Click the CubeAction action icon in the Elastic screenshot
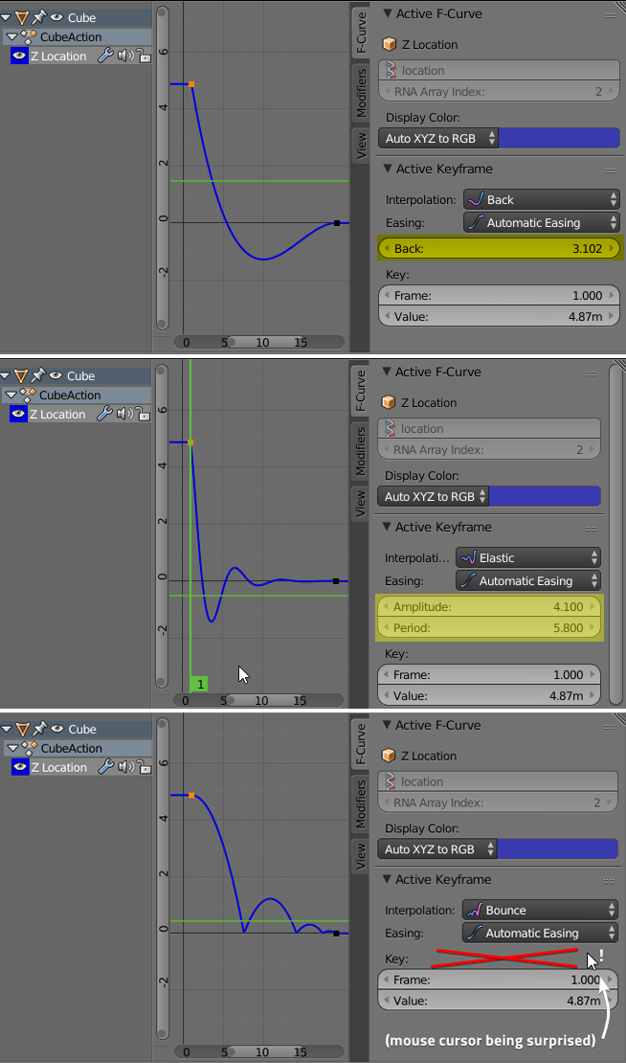Viewport: 626px width, 1063px height. 27,395
